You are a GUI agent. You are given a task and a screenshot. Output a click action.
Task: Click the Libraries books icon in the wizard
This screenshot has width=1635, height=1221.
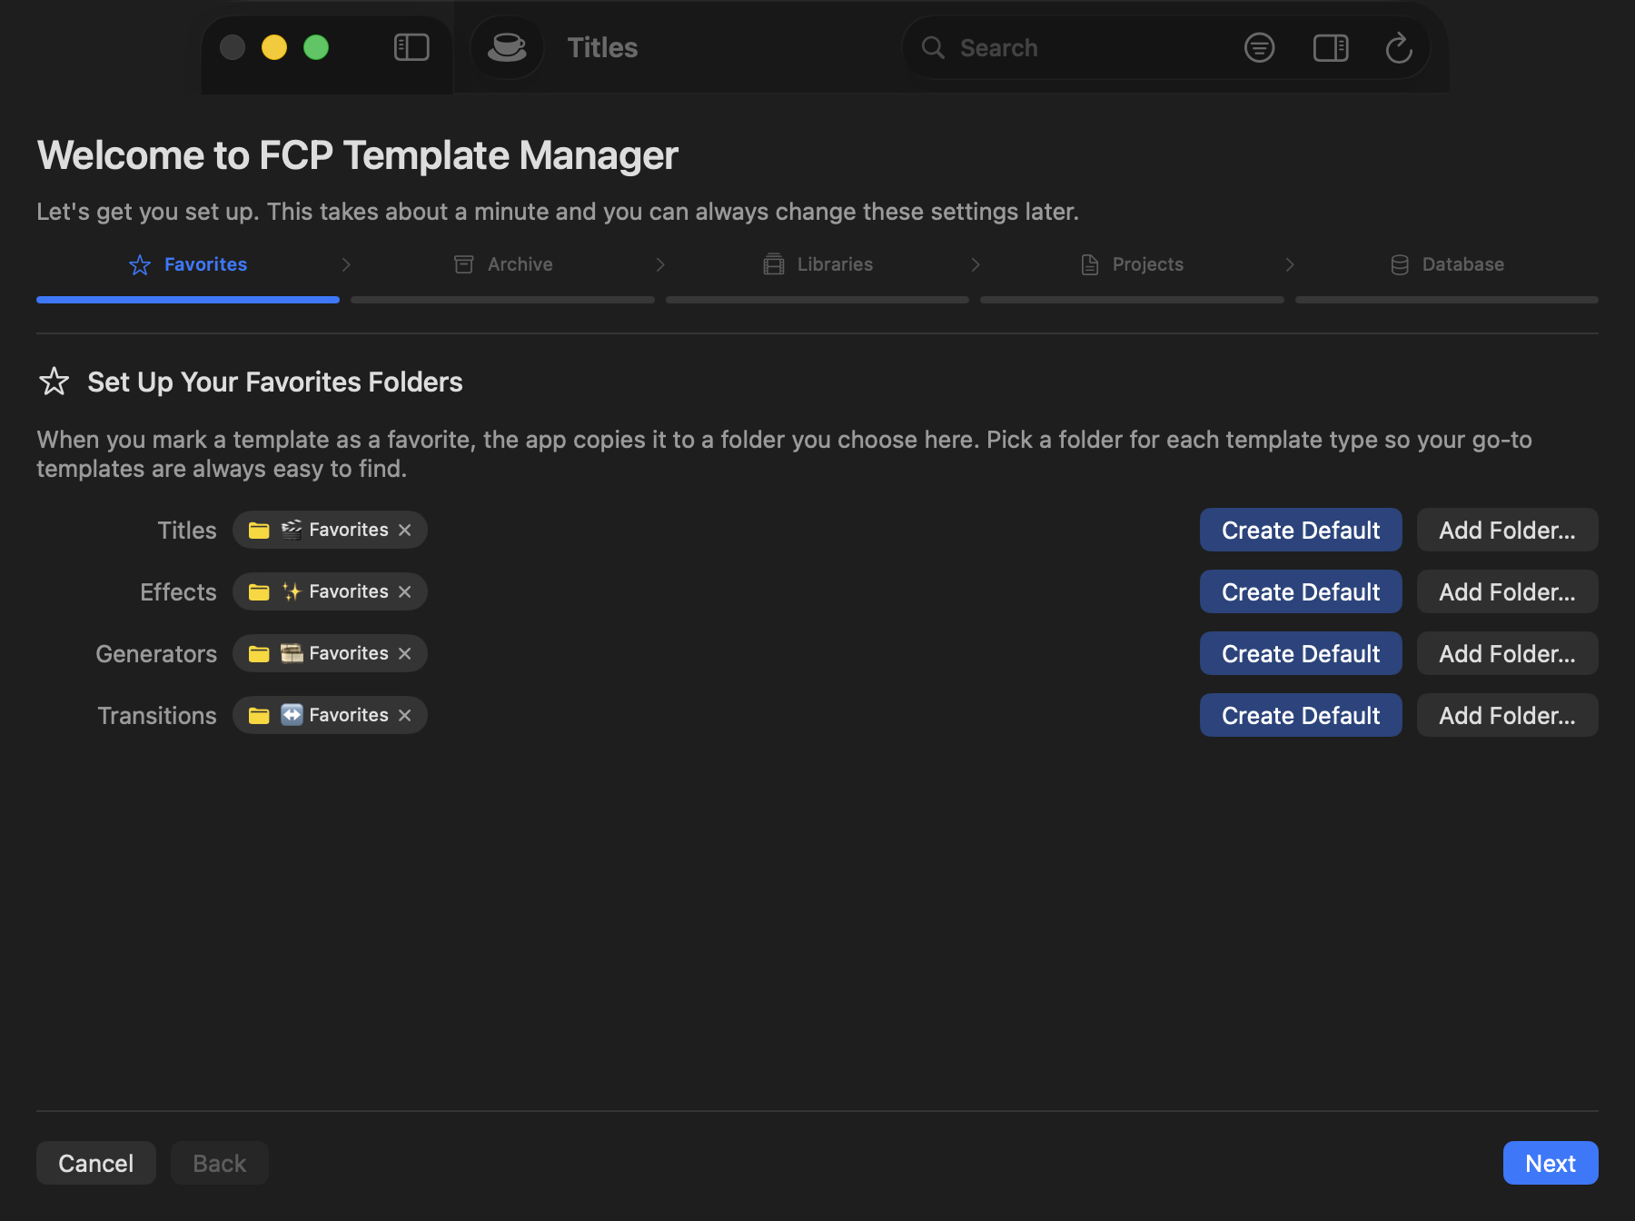773,264
